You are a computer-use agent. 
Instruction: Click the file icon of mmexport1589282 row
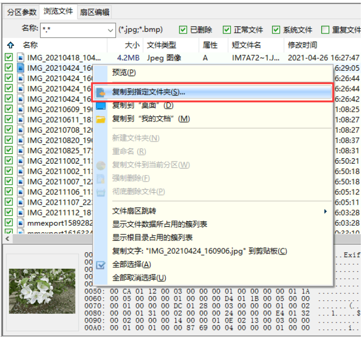21,223
